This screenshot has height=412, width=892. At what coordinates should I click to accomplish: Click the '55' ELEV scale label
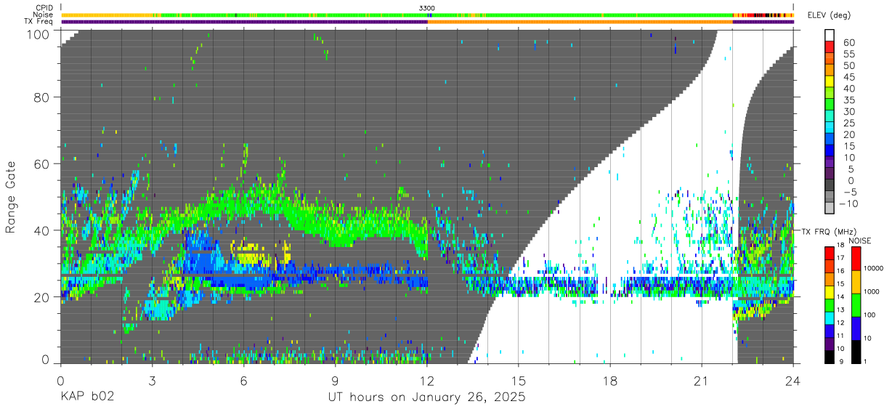(848, 54)
